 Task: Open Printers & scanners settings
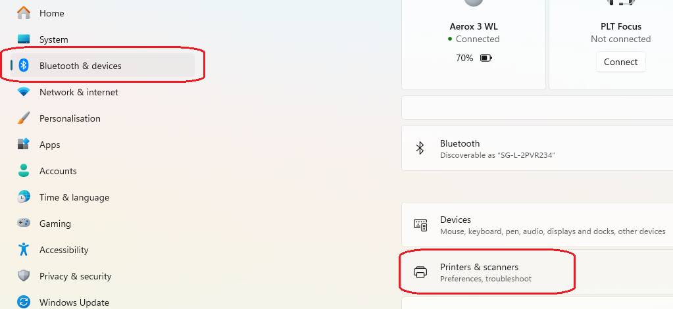[x=537, y=272]
